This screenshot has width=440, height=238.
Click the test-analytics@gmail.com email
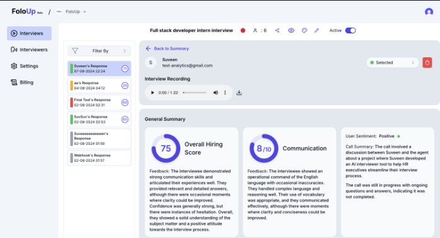tap(187, 65)
